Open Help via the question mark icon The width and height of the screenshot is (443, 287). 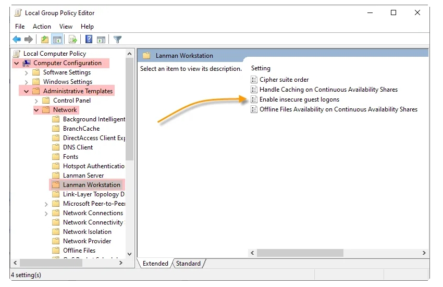coord(89,40)
